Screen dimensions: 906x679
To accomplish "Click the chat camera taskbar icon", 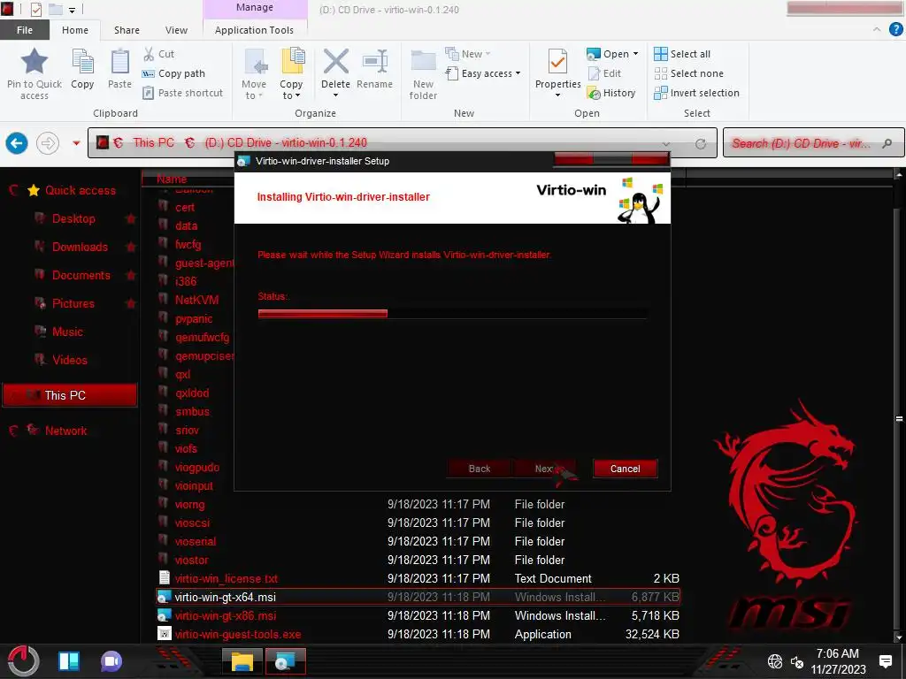I will [111, 661].
